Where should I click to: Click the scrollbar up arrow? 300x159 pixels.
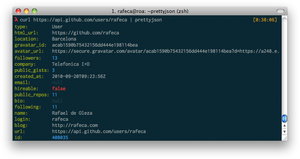(284, 125)
